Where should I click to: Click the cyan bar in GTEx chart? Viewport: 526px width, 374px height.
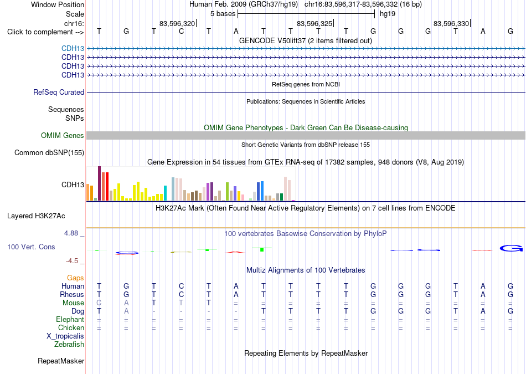point(165,193)
